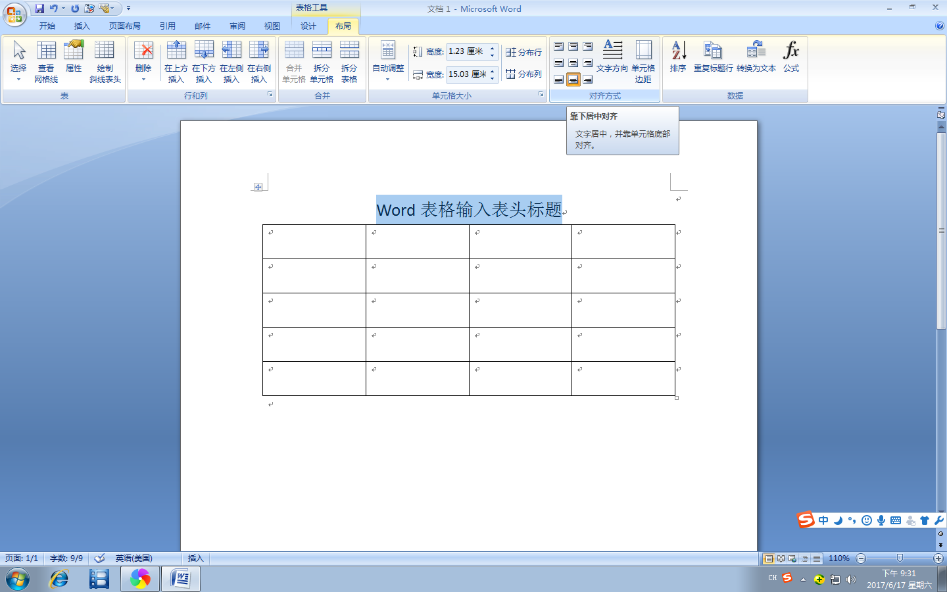Open the 审阅 (Review) tab
Screen dimensions: 947x592
click(237, 26)
